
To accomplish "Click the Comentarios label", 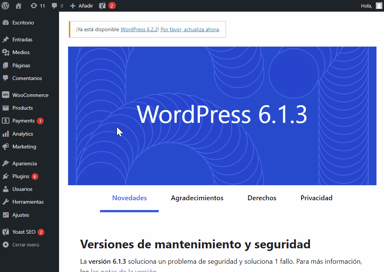I will tap(27, 78).
